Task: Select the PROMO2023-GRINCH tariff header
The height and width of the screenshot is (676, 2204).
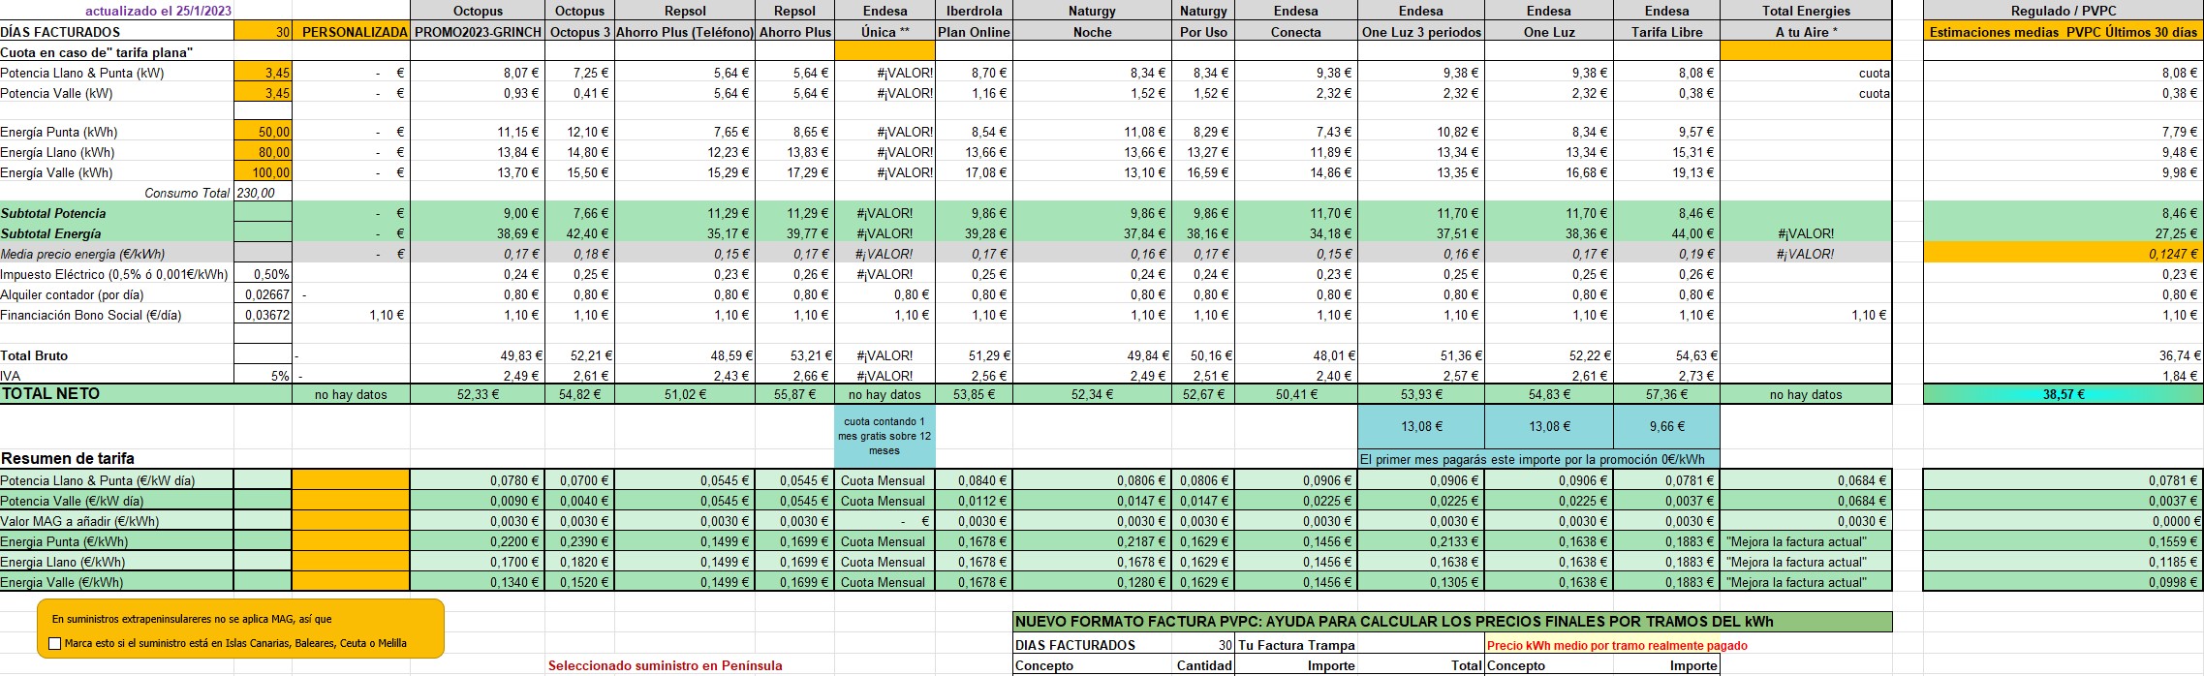Action: coord(478,32)
